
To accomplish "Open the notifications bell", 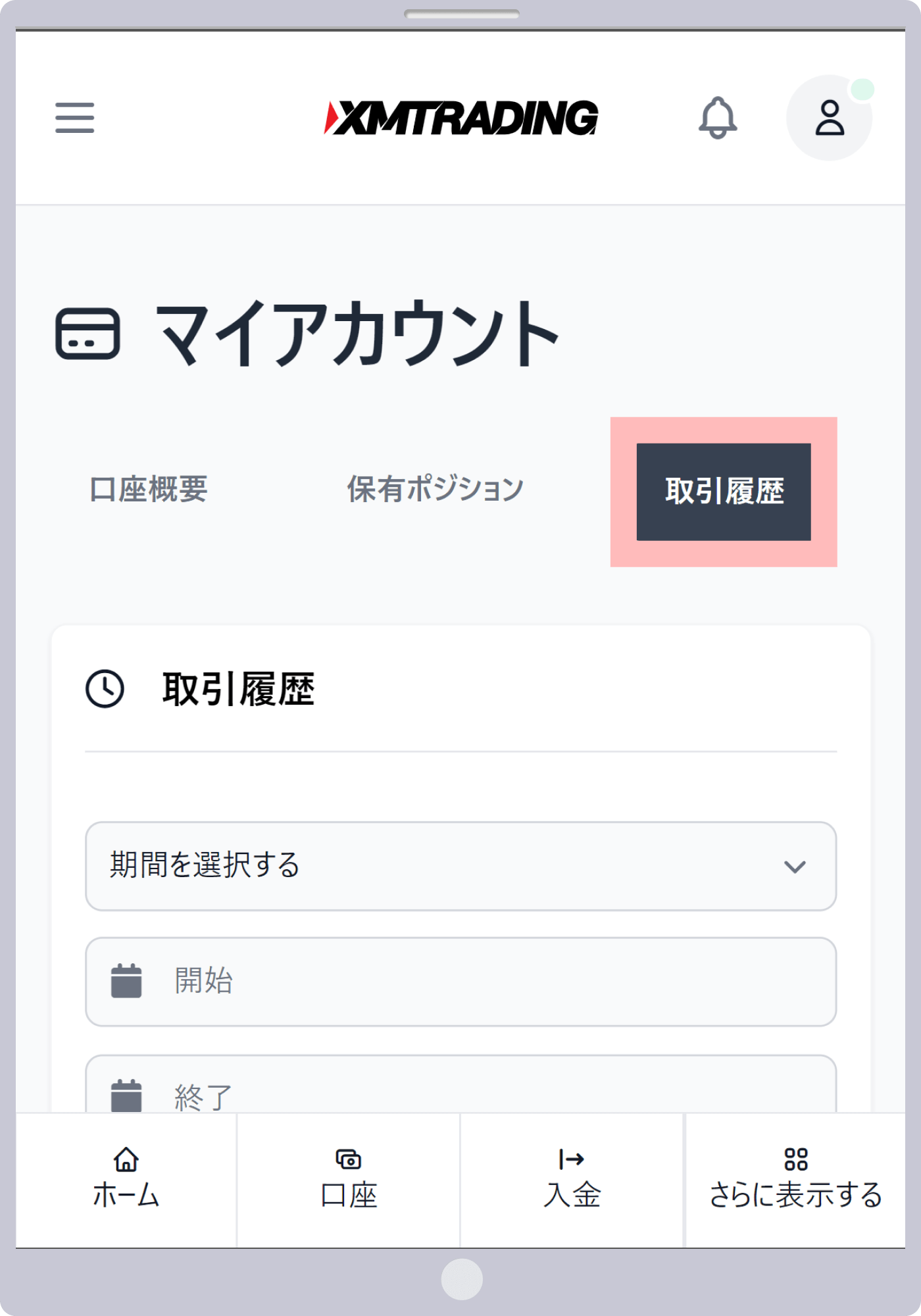I will (x=718, y=118).
